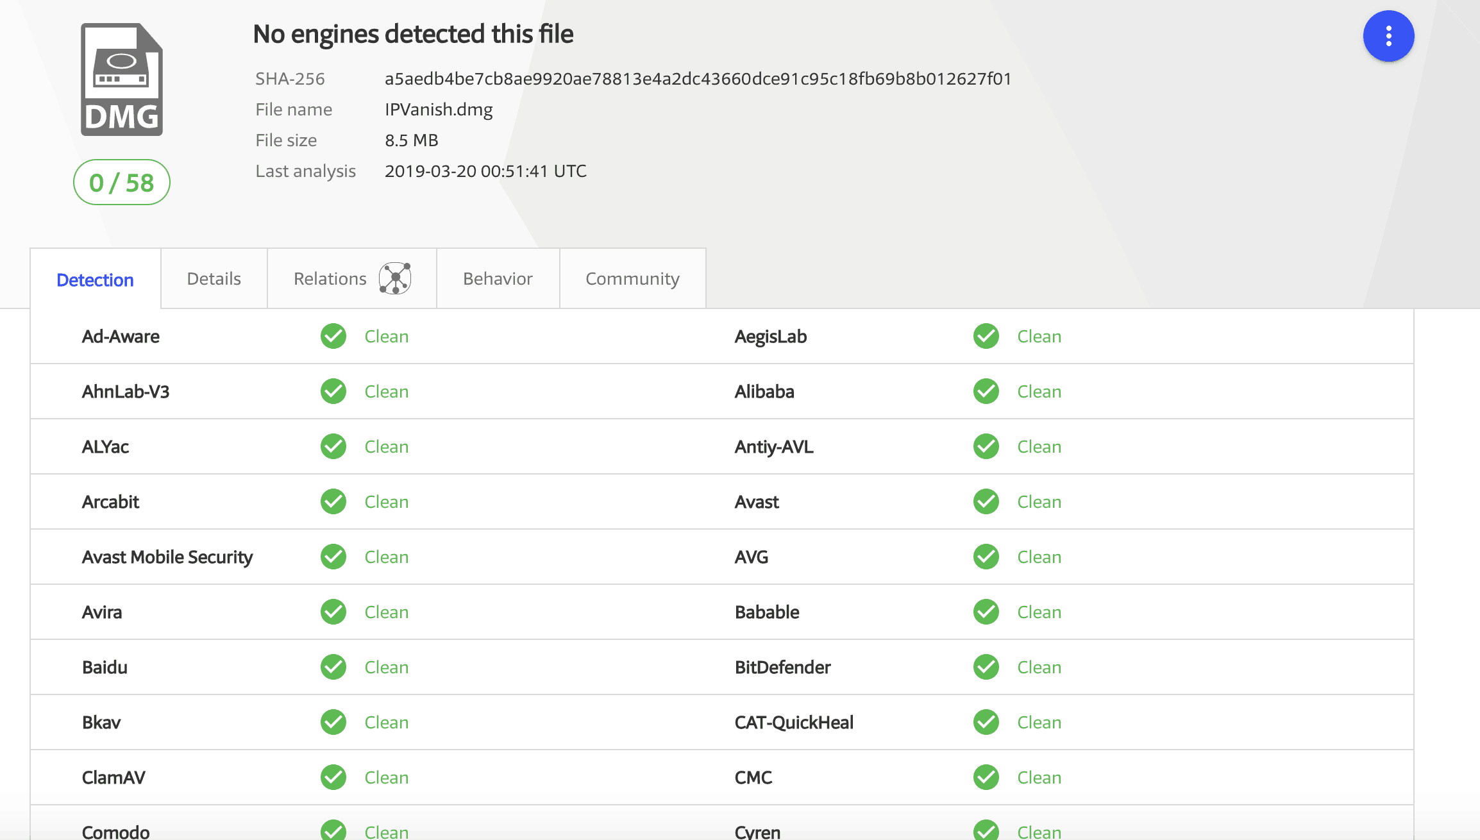Click the Clean result for Ad-Aware
The width and height of the screenshot is (1480, 840).
pos(387,336)
